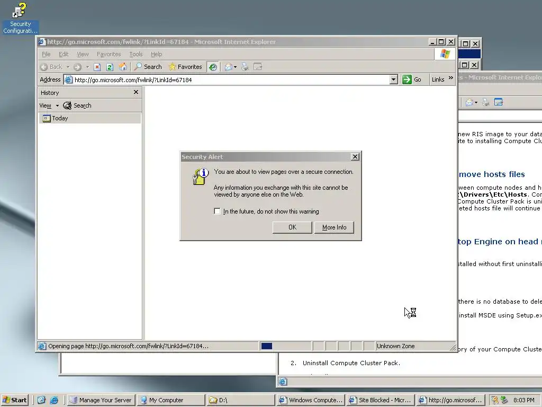
Task: Click the green Go button
Action: (x=412, y=79)
